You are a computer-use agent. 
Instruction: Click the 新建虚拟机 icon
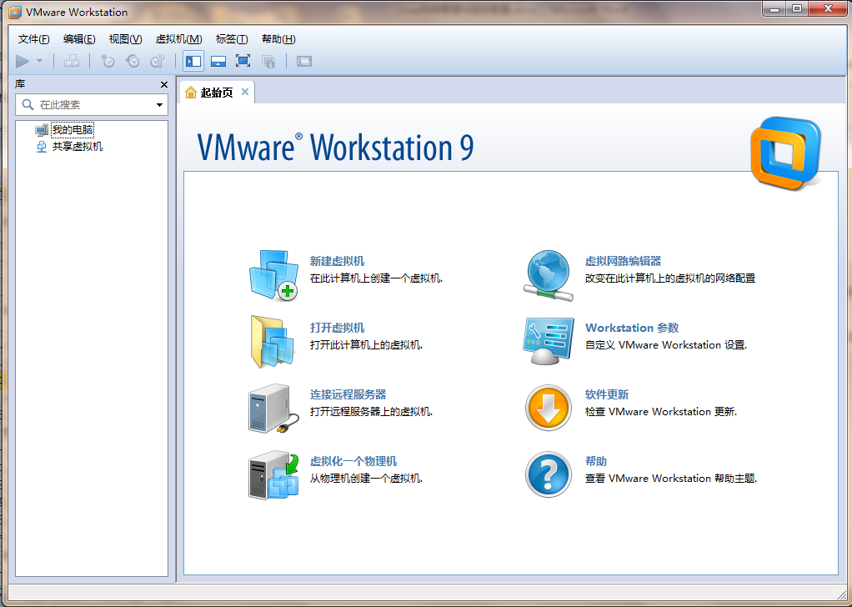click(x=273, y=275)
